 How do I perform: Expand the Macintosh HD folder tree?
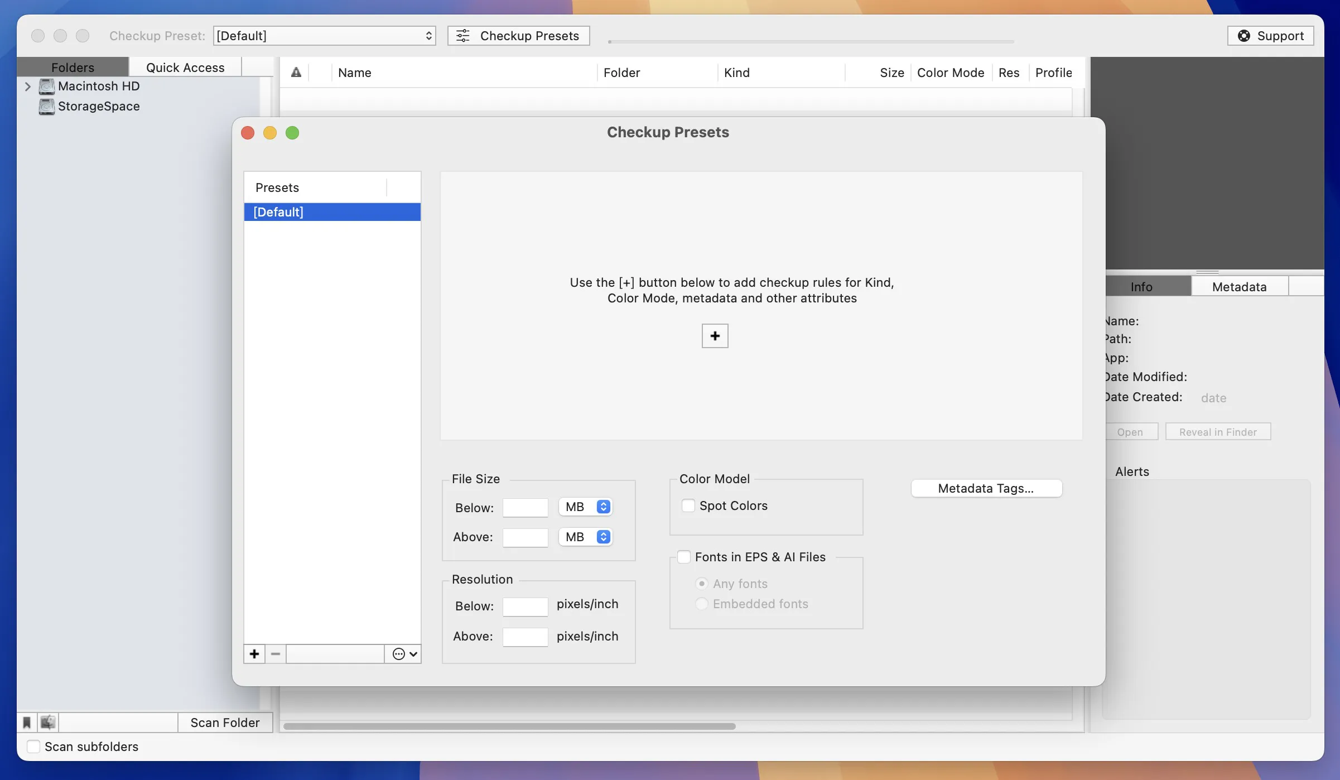pos(27,86)
